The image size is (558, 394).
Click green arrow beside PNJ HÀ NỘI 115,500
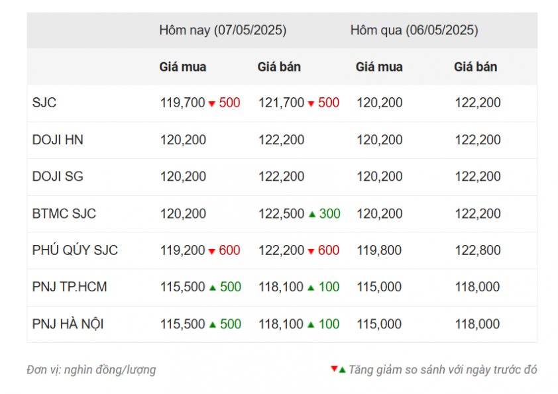coord(213,324)
